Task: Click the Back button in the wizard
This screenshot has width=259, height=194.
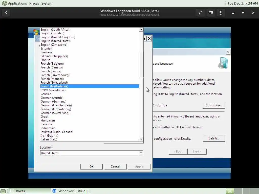Action: [x=178, y=152]
